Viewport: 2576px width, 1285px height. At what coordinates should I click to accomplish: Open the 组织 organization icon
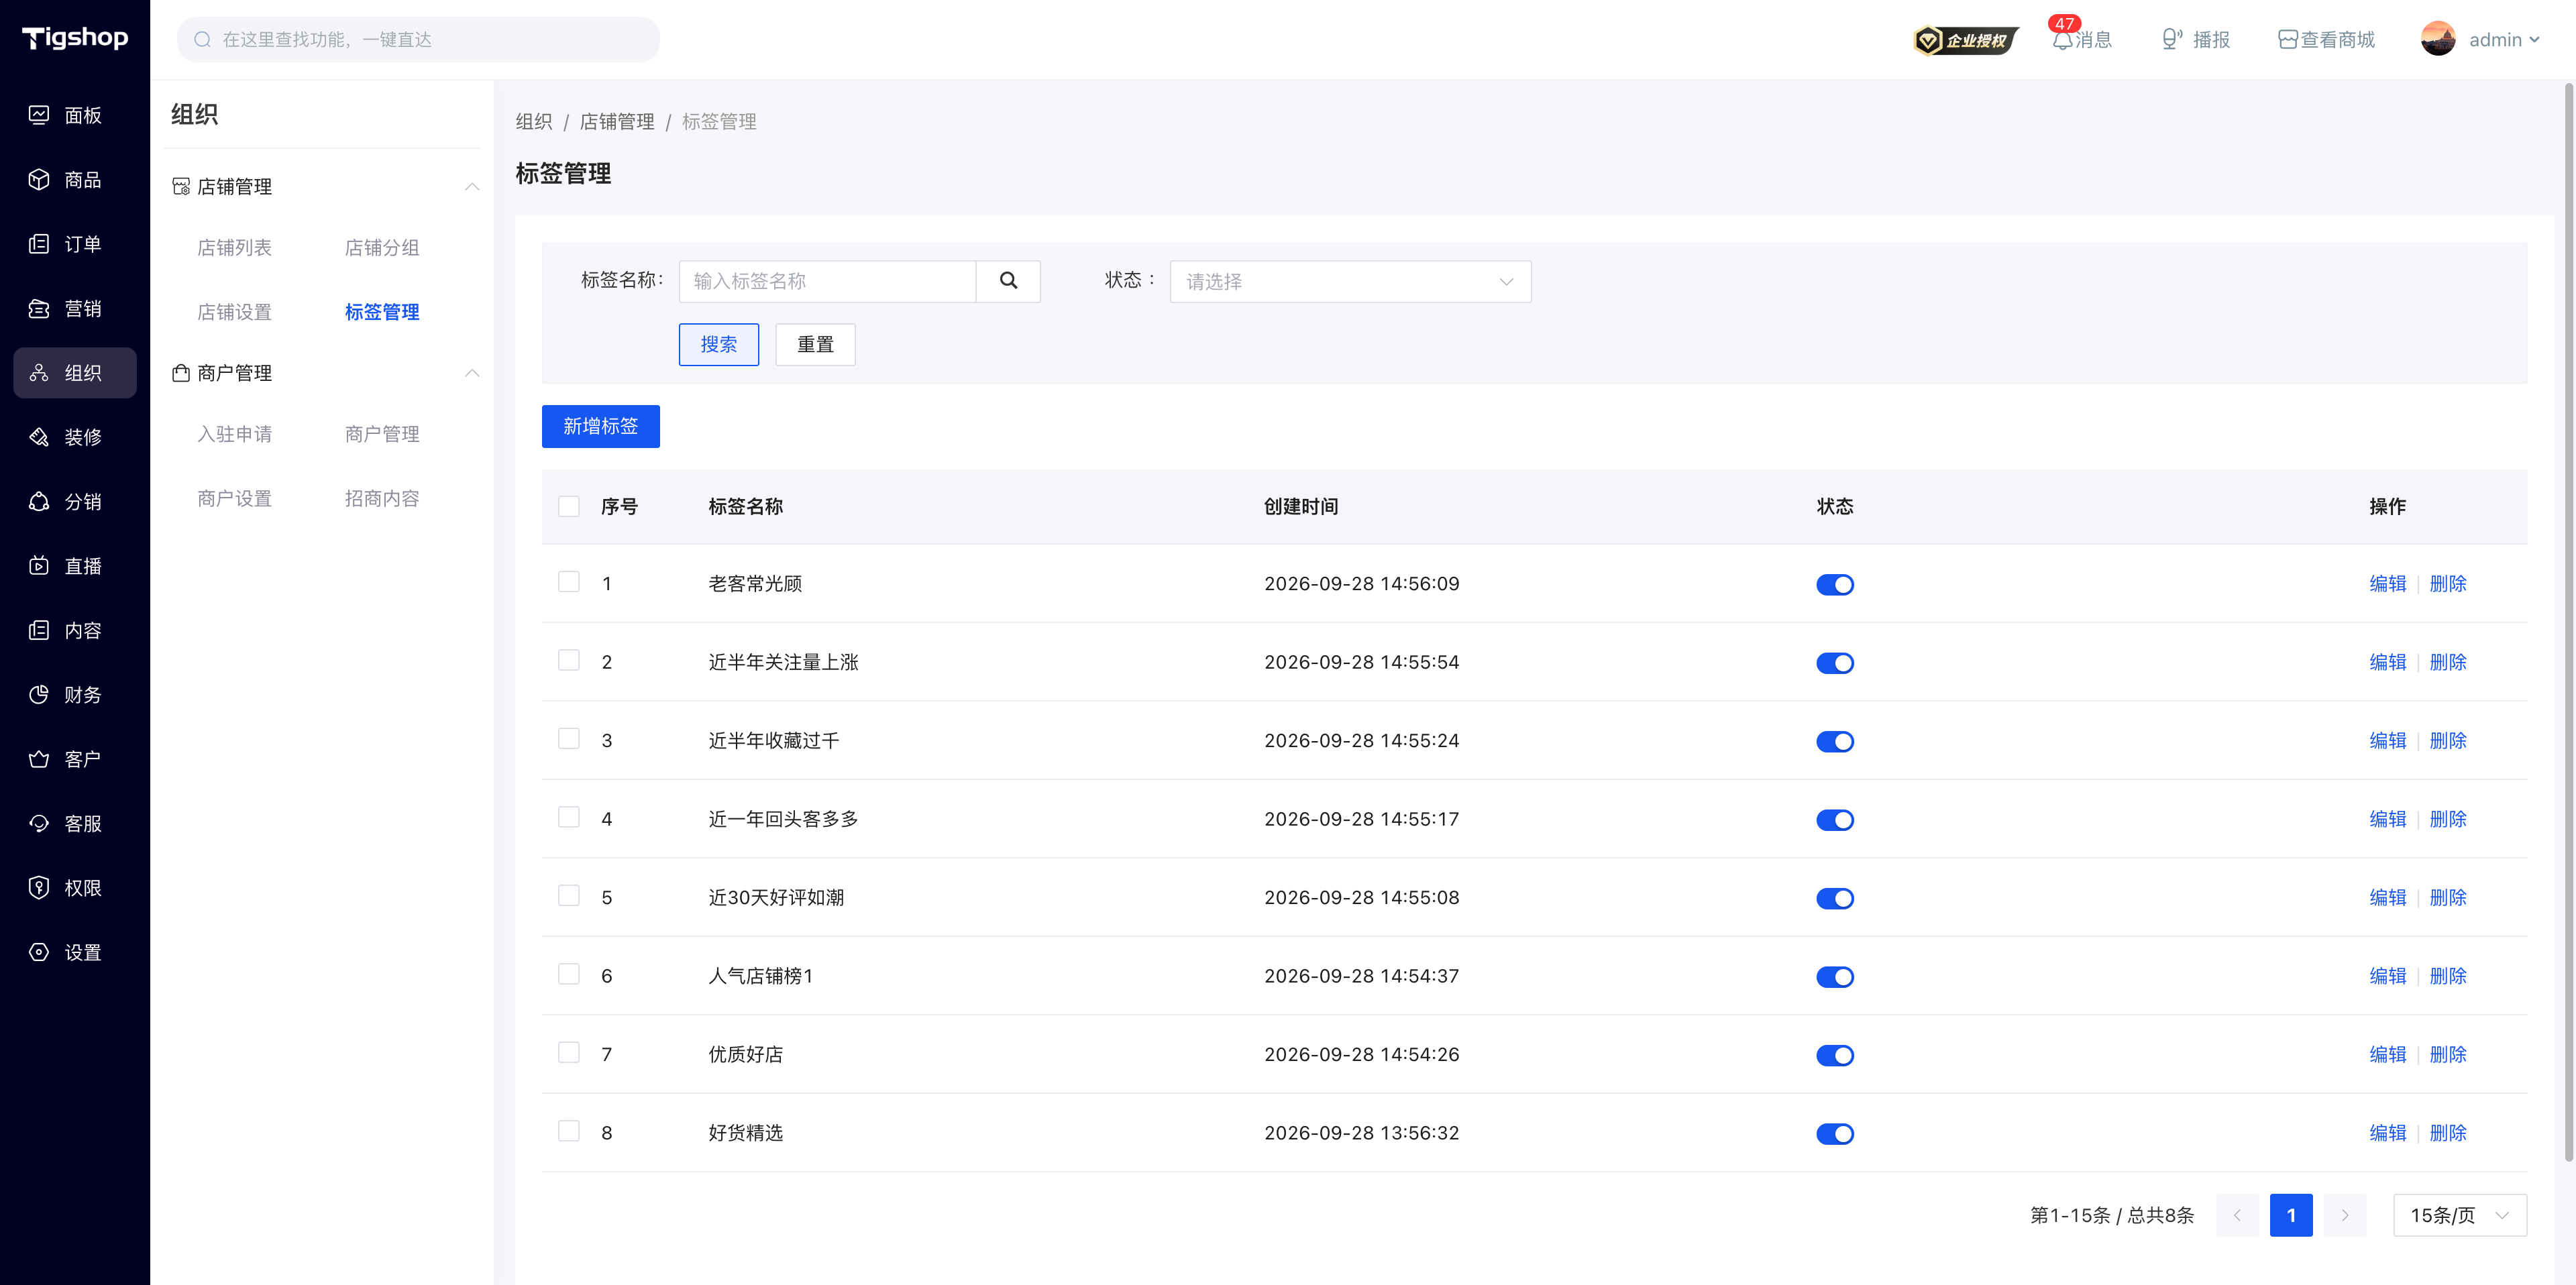(x=39, y=373)
